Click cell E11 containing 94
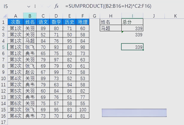Screen dimensions: 184x125 pyautogui.click(x=70, y=85)
